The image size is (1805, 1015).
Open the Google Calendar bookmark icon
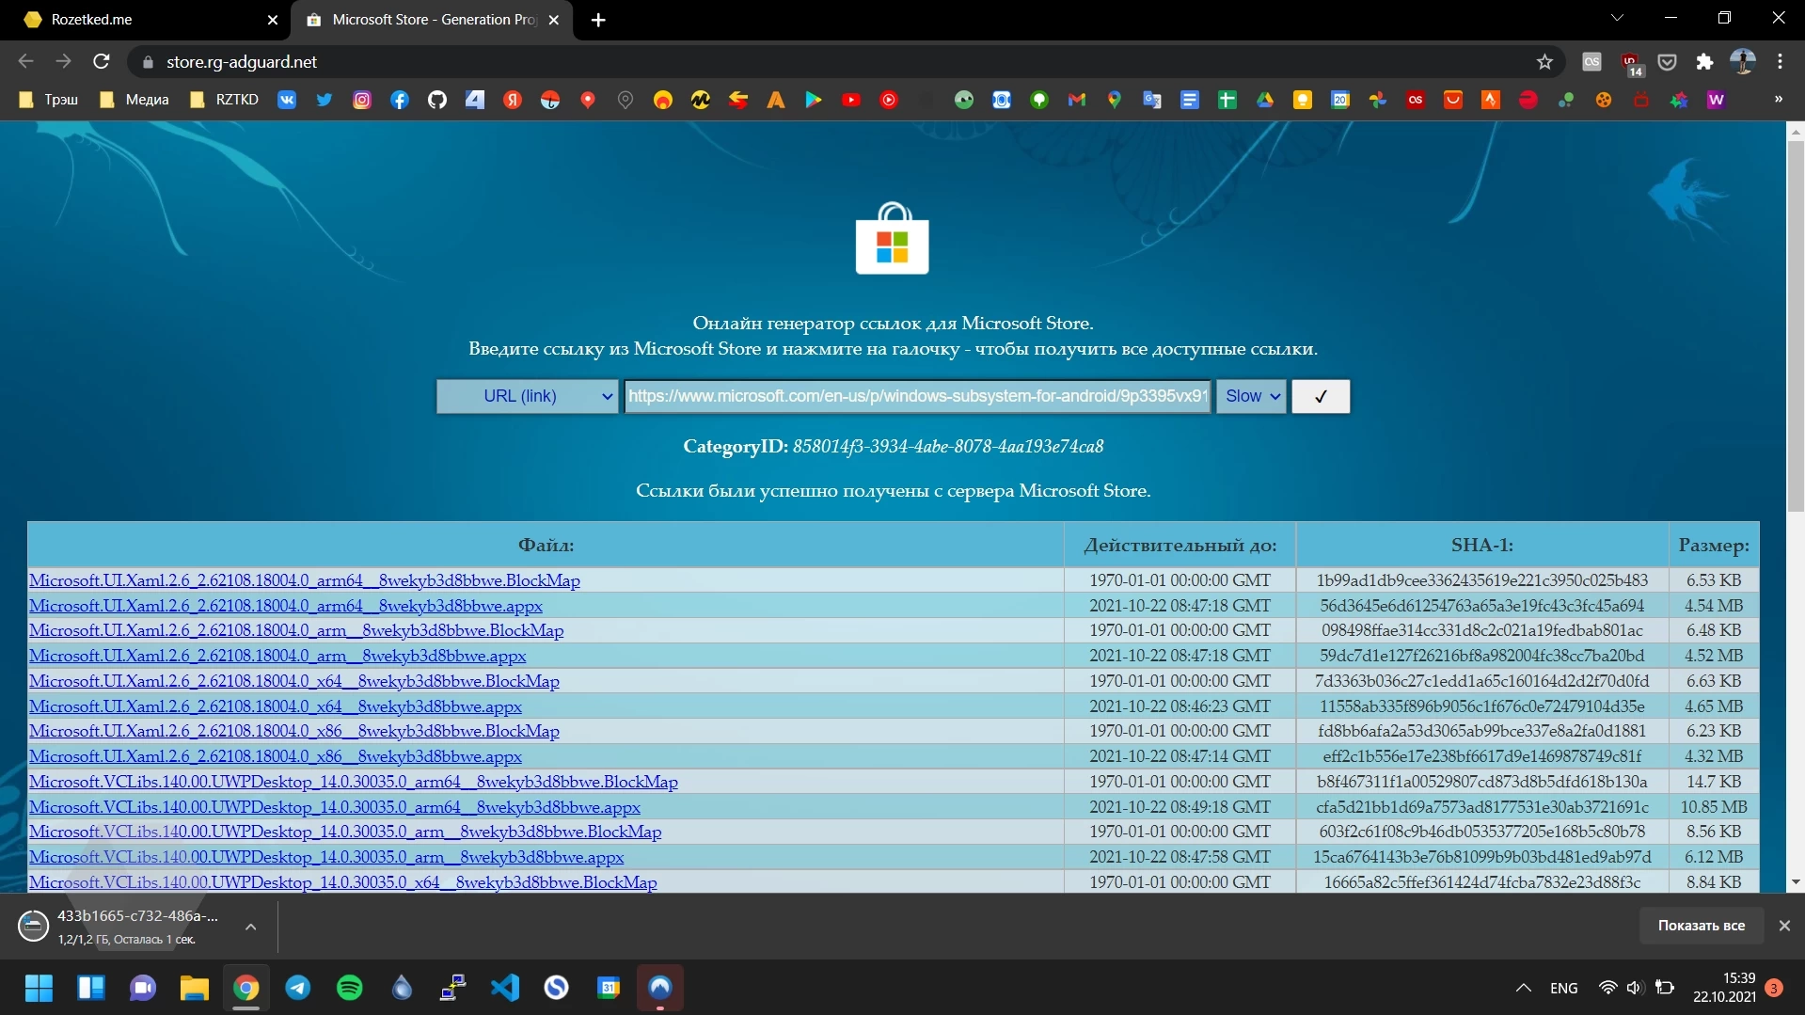click(1340, 100)
